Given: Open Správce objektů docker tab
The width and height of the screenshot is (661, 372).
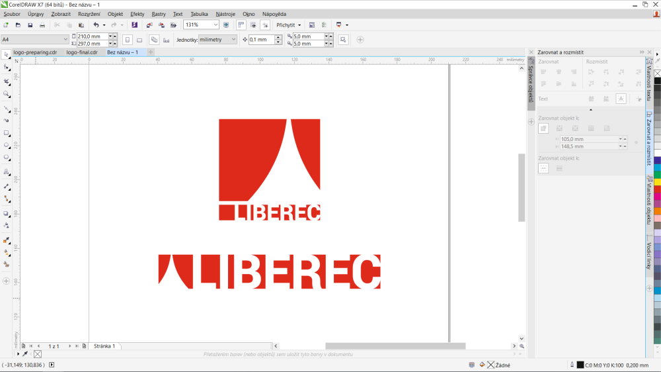Looking at the screenshot, I should click(531, 83).
